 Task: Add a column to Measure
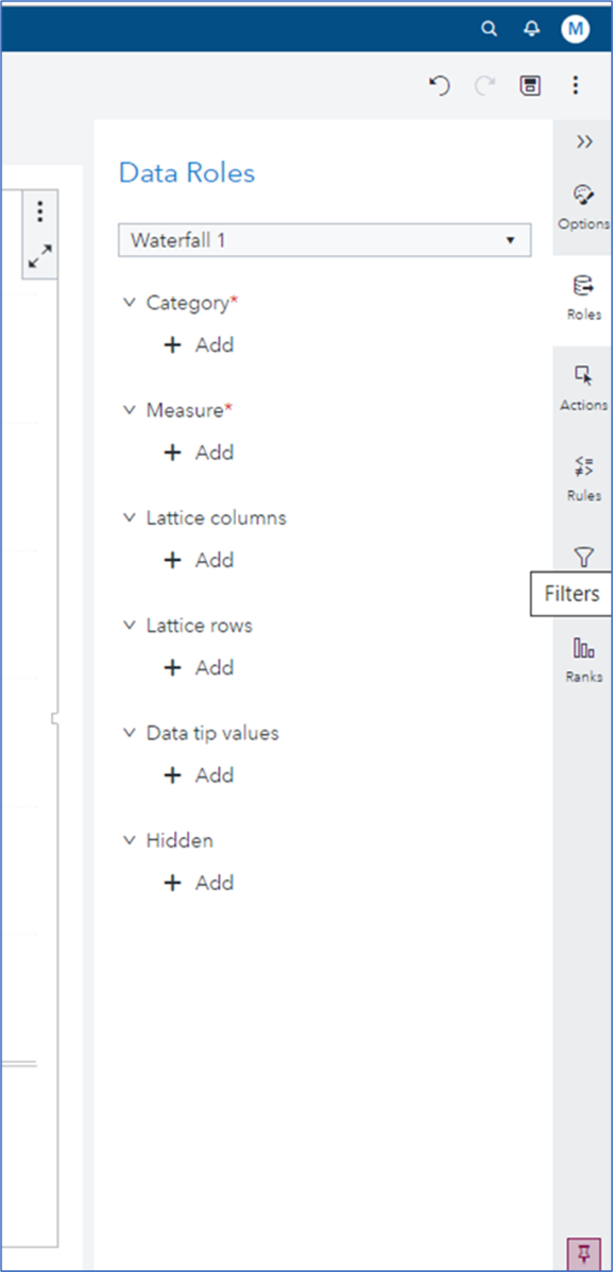pos(198,452)
